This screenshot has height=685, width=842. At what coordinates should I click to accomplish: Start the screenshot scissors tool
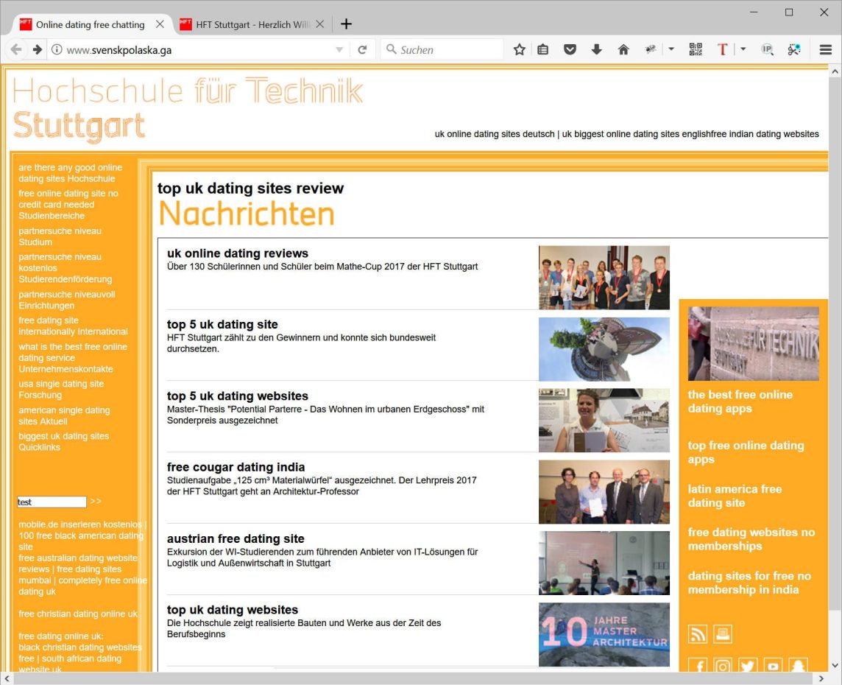point(794,49)
